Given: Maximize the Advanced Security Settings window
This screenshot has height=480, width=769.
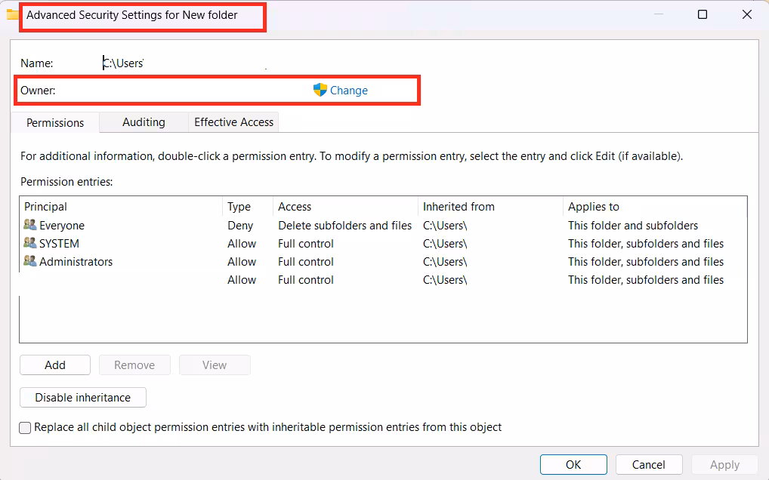Looking at the screenshot, I should 703,14.
